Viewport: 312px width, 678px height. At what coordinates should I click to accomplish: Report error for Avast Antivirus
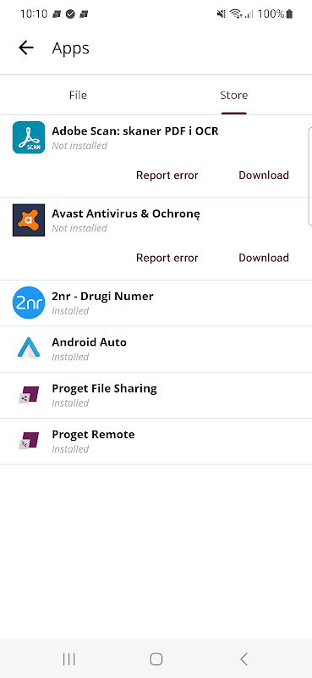(167, 258)
